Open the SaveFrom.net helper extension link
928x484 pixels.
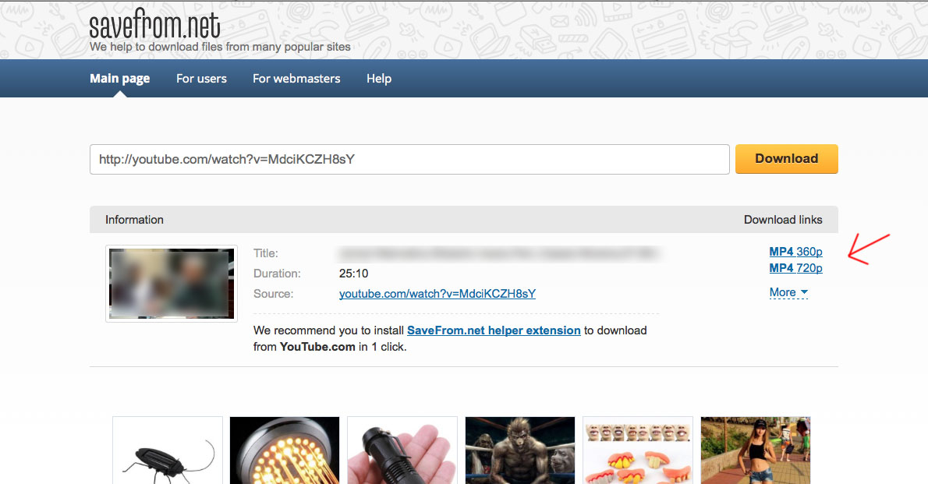pos(494,330)
